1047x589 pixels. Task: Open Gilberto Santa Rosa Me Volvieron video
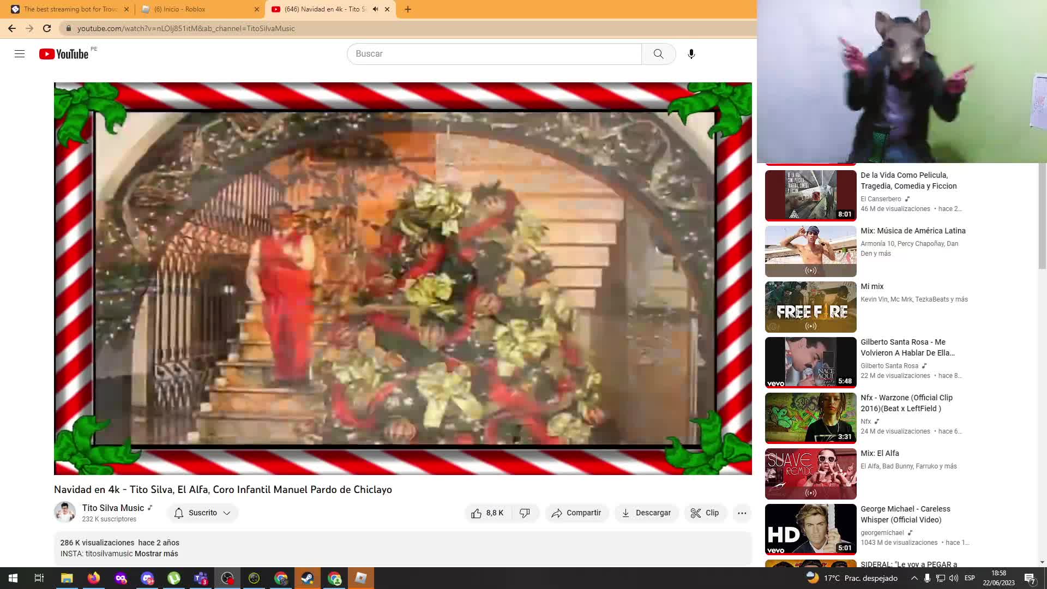907,347
